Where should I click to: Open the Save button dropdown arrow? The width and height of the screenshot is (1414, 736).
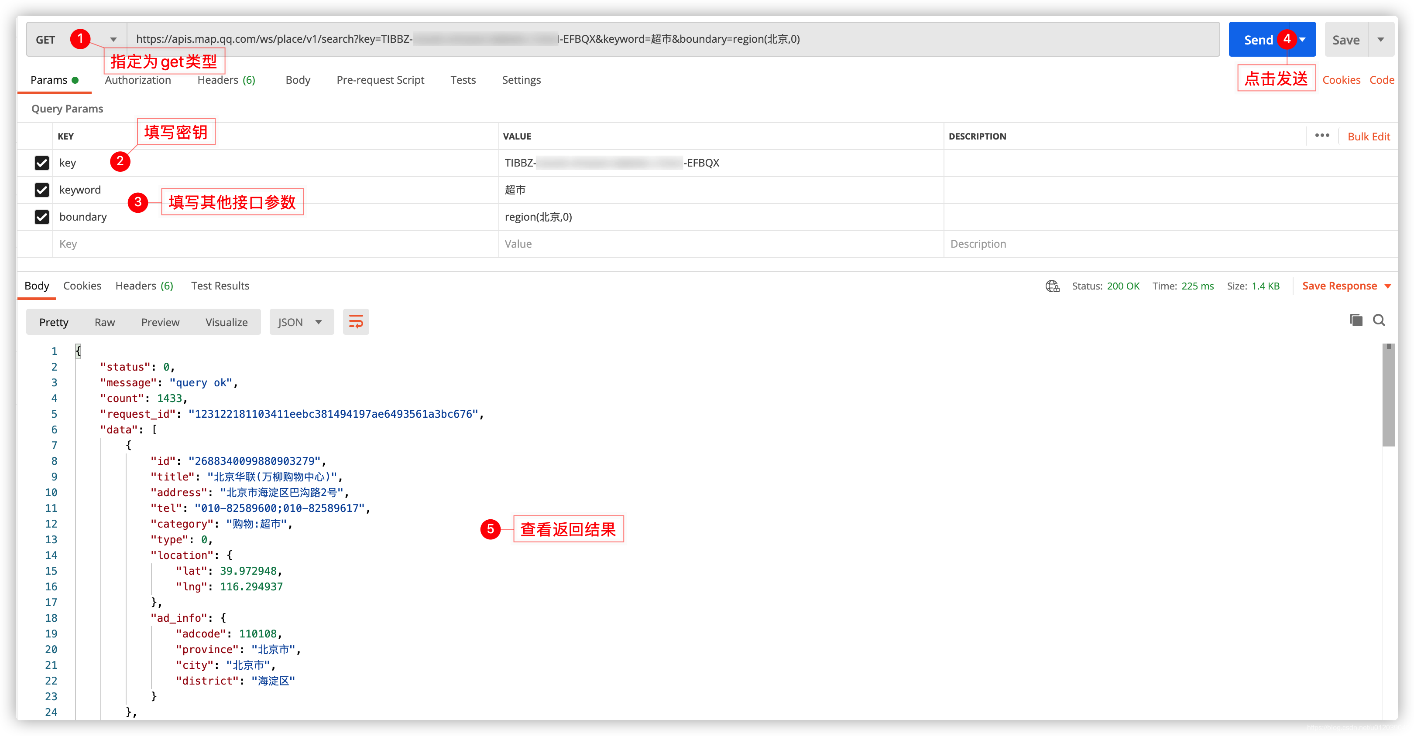tap(1380, 40)
